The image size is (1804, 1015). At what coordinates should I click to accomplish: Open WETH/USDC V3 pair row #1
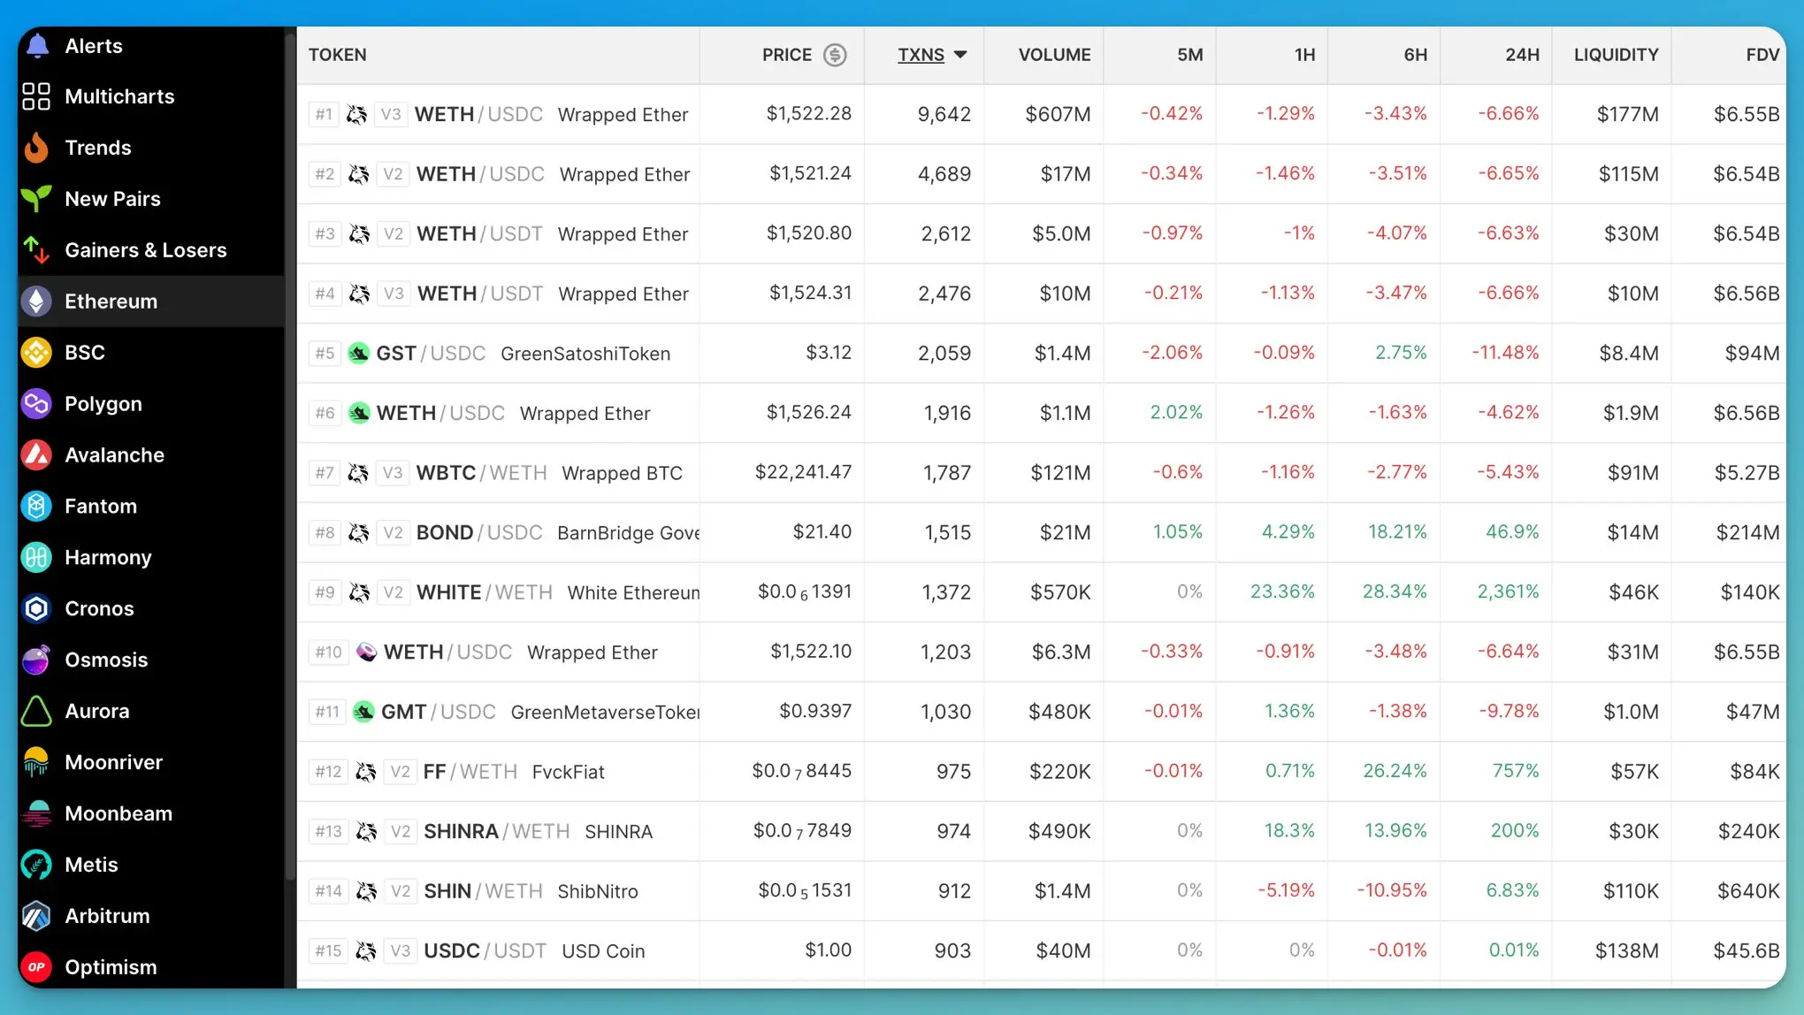[1041, 114]
